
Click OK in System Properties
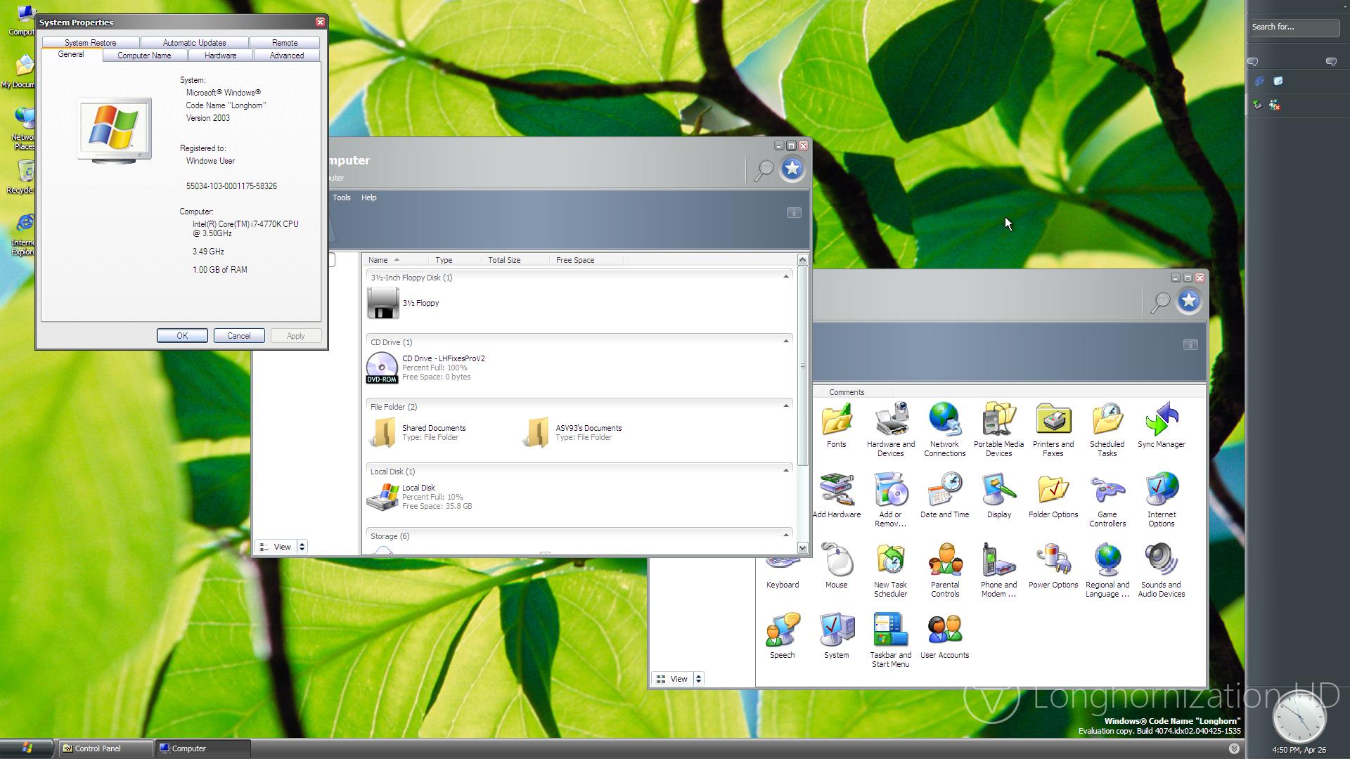[x=181, y=336]
